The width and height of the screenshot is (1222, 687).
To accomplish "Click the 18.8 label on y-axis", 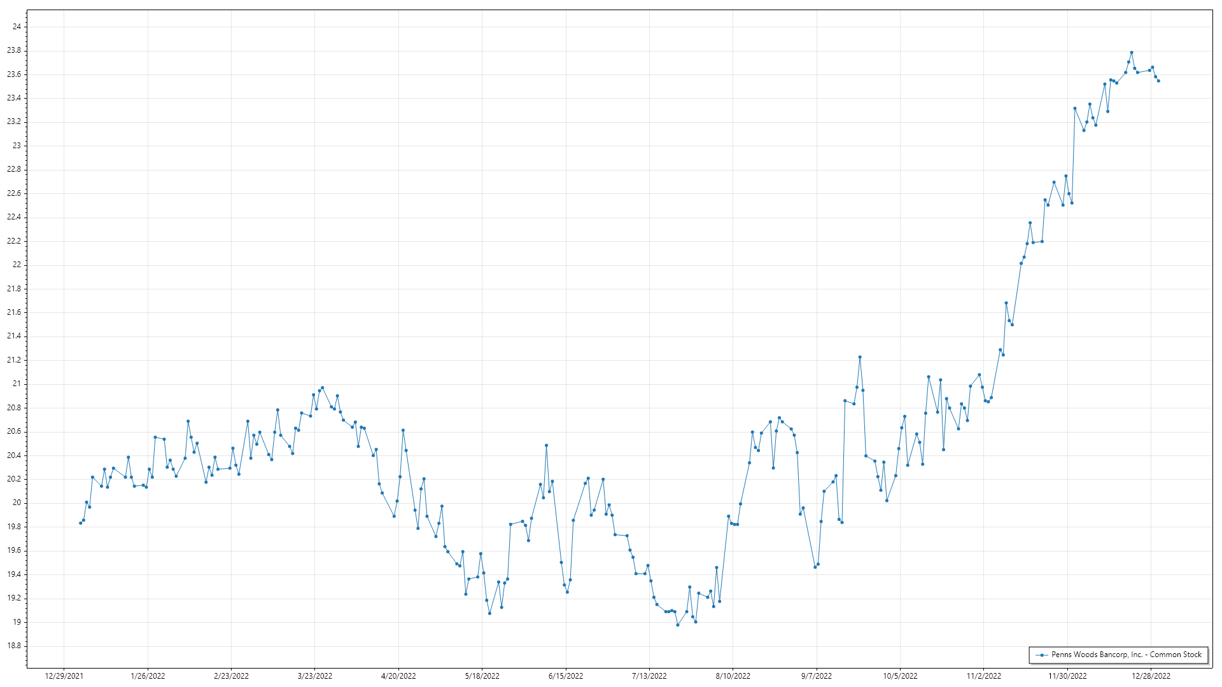I will tap(14, 646).
